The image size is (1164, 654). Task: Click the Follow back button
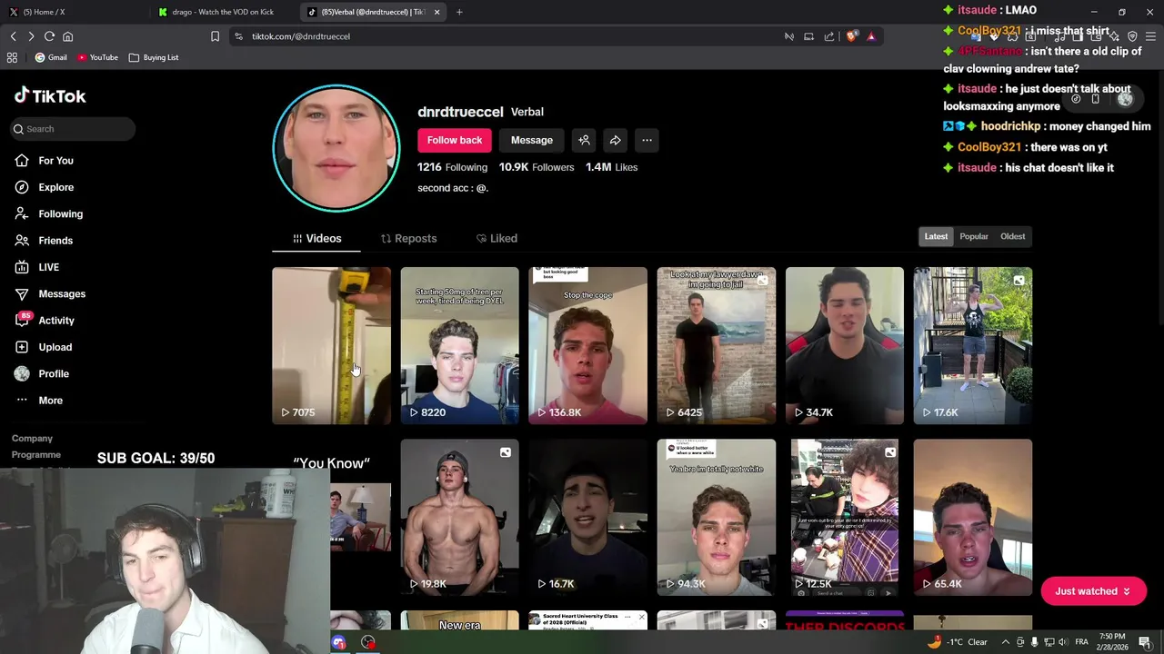455,140
